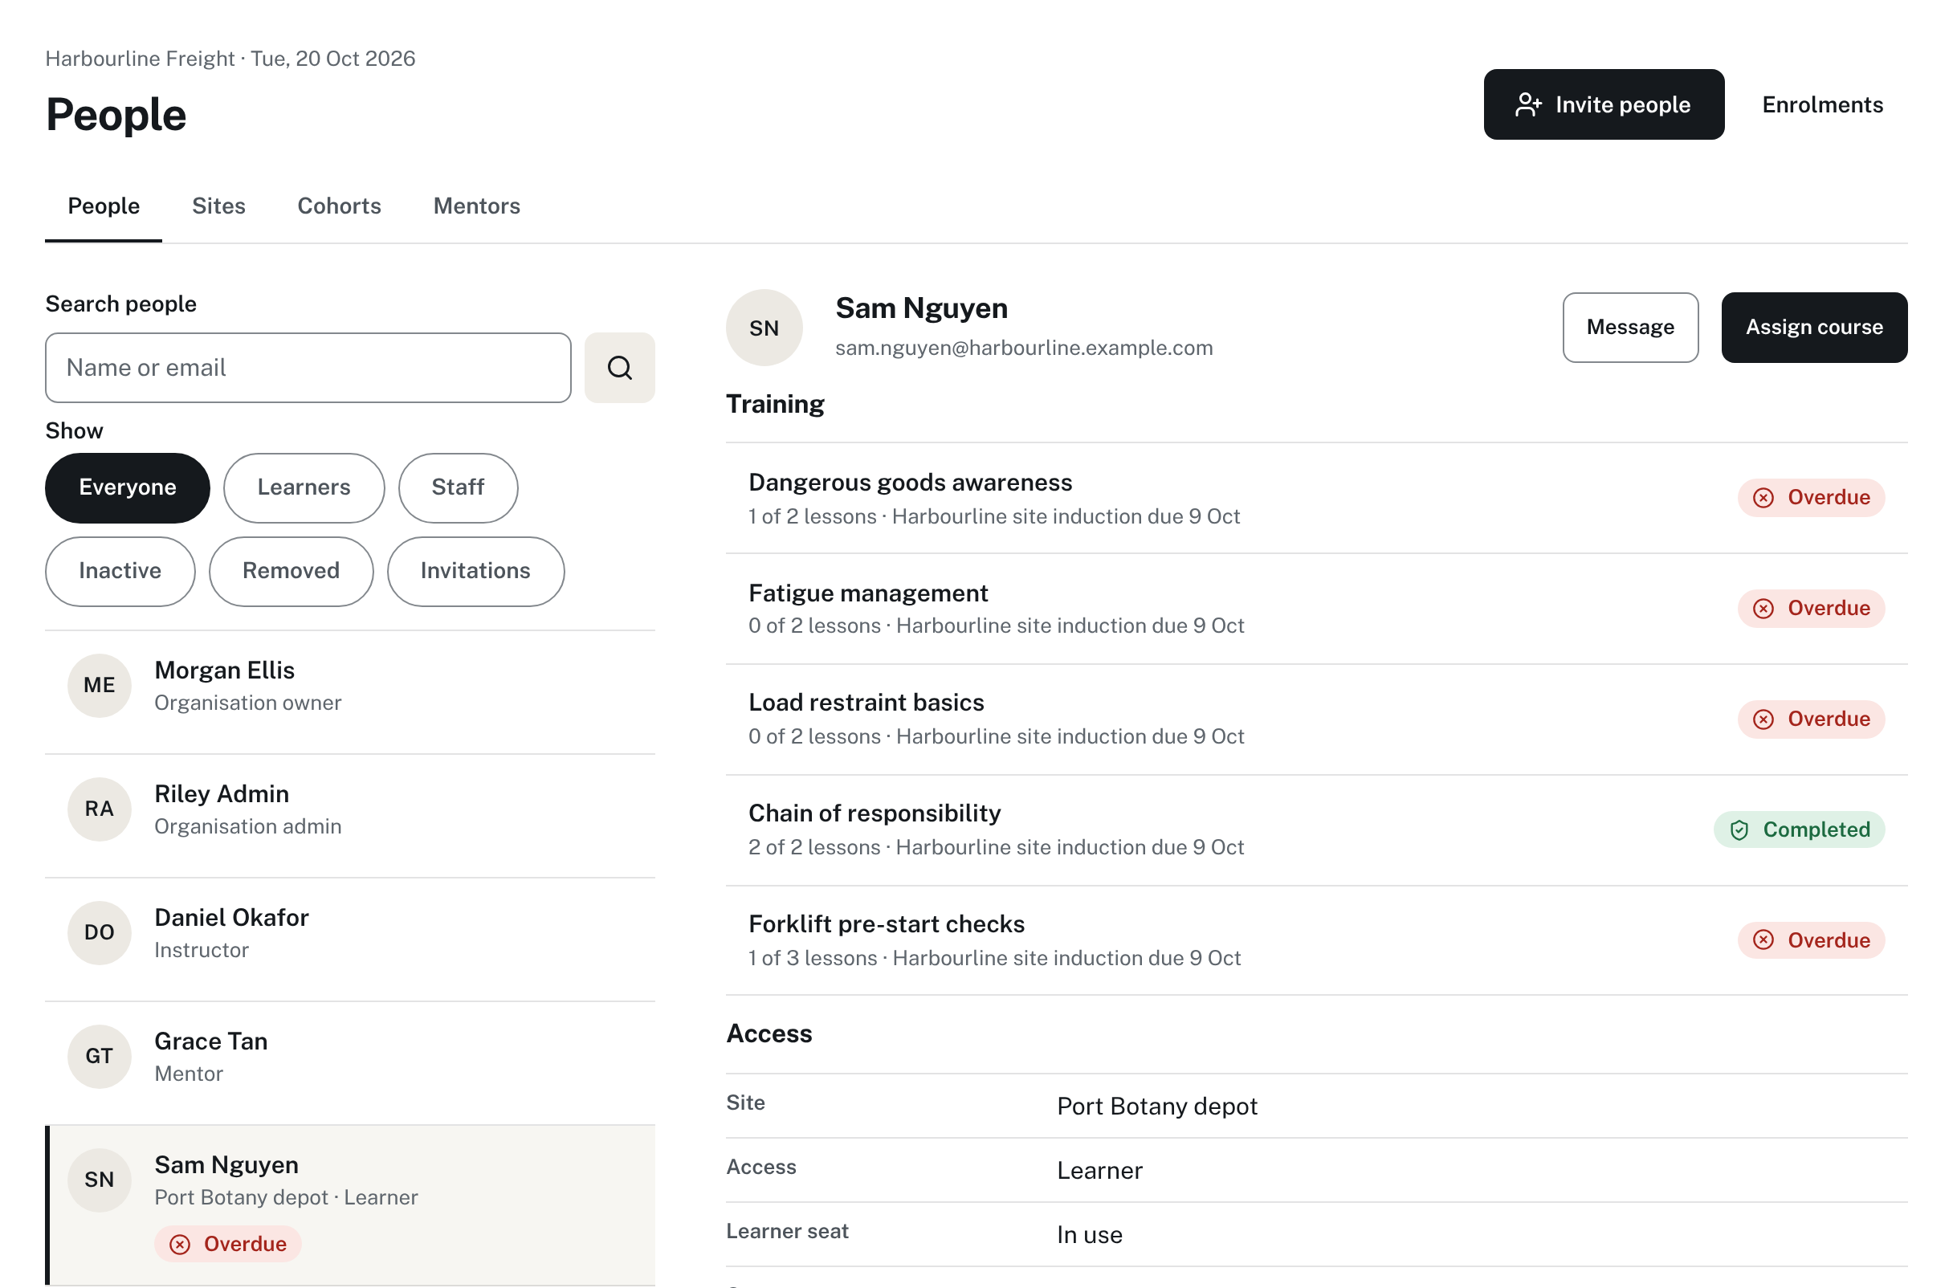Switch to the Sites tab
Image resolution: width=1953 pixels, height=1288 pixels.
[218, 206]
